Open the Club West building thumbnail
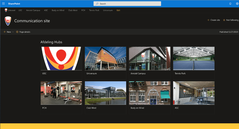 (106, 93)
